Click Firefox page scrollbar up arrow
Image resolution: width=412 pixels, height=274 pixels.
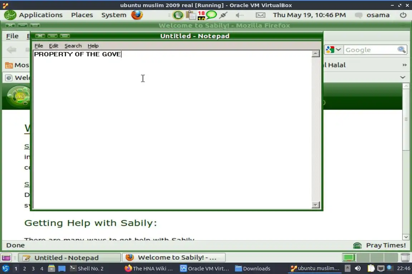(x=406, y=86)
